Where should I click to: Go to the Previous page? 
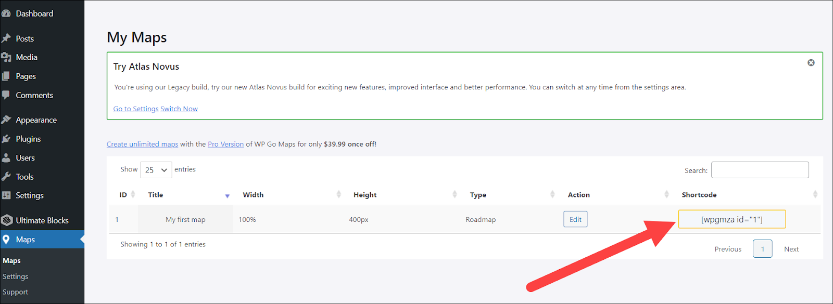tap(728, 249)
